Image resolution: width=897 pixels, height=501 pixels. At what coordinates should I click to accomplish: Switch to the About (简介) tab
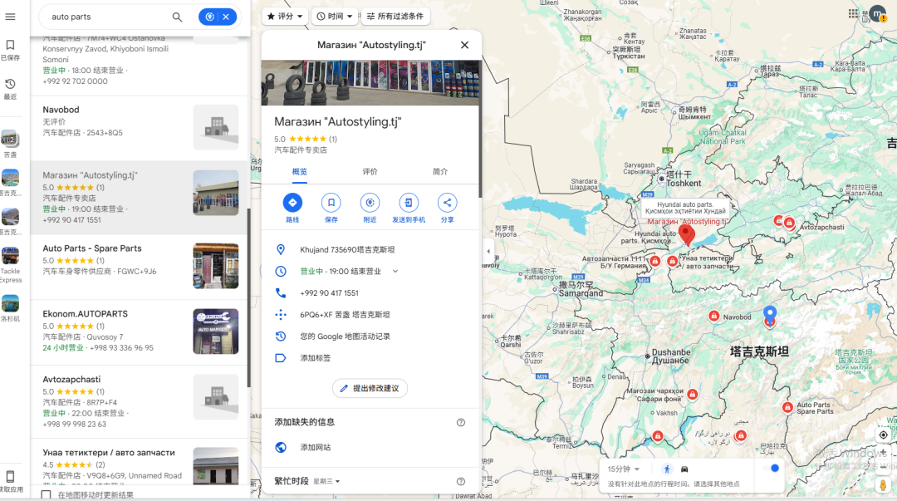(440, 172)
